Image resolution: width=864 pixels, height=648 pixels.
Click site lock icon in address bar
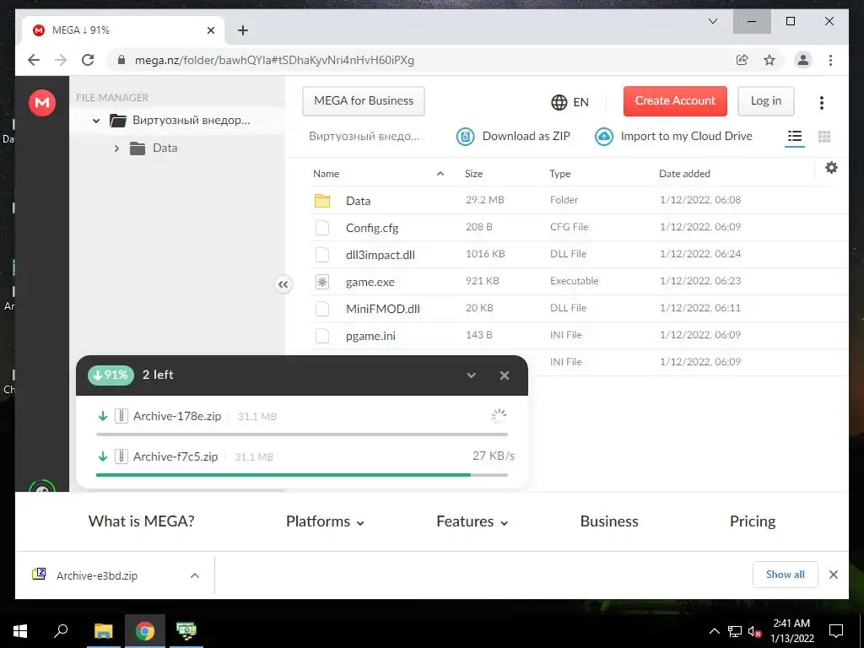[x=121, y=60]
